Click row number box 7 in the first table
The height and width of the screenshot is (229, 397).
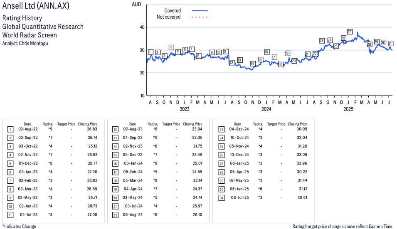10,181
